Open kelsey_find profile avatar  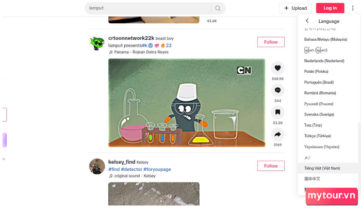pos(97,166)
